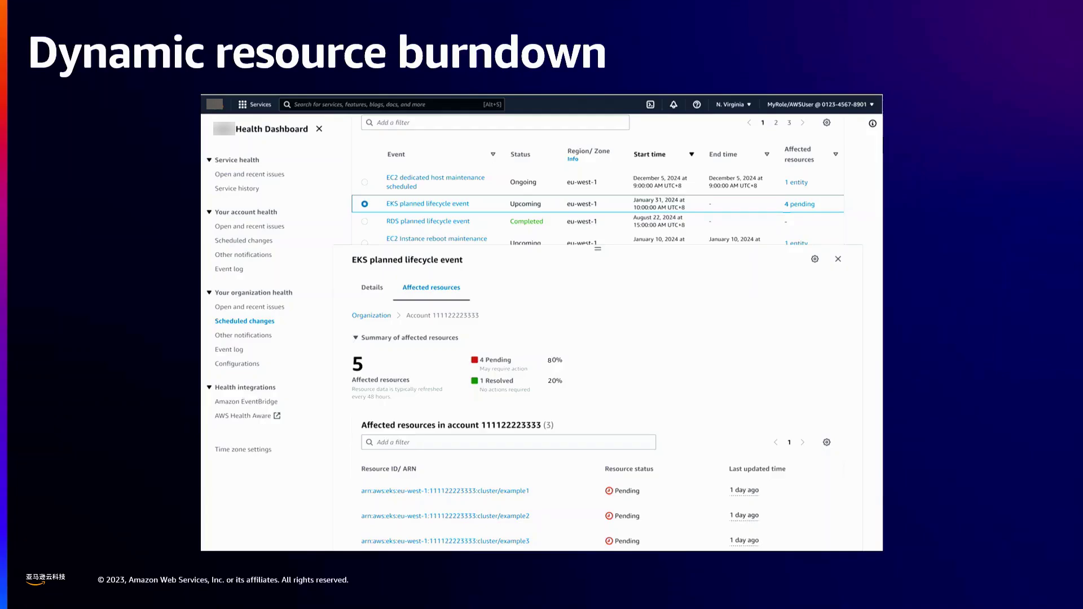1083x609 pixels.
Task: Click the Organization breadcrumb link
Action: 371,315
